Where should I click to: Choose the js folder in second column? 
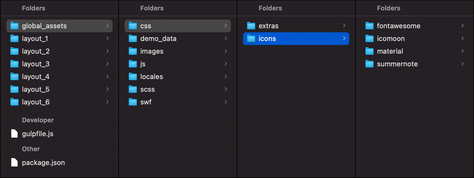coord(178,64)
